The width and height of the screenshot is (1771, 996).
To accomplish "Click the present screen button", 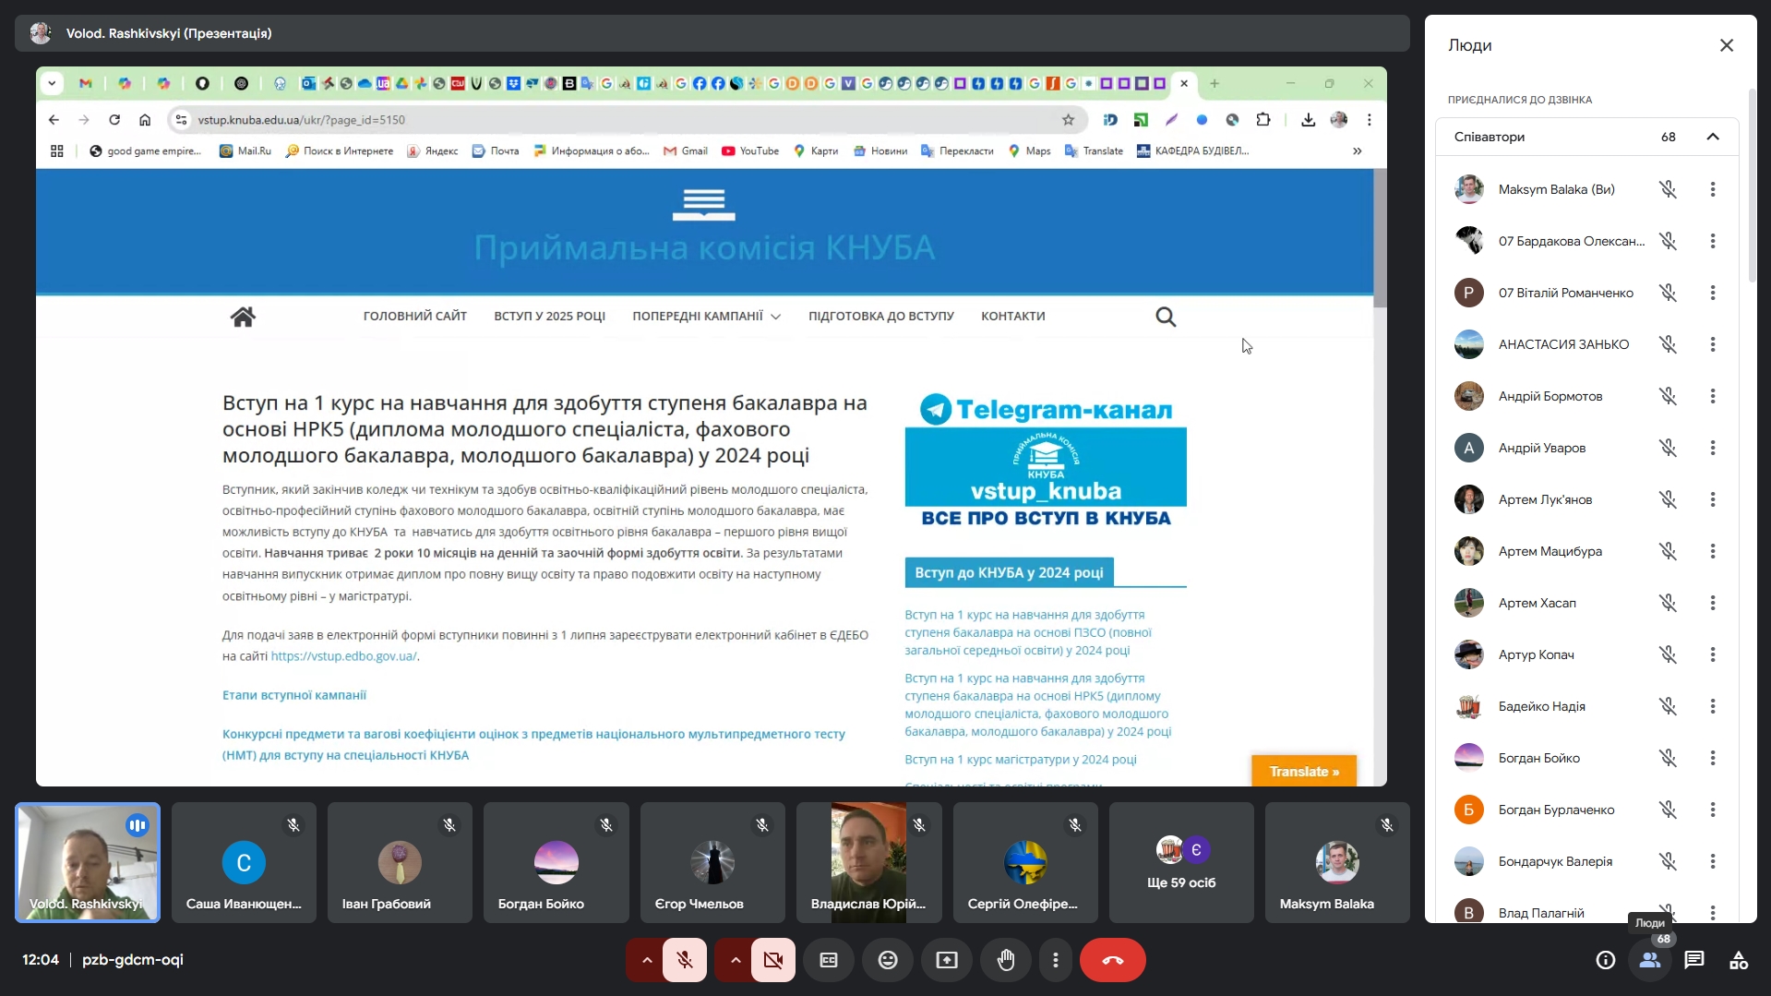I will (947, 960).
